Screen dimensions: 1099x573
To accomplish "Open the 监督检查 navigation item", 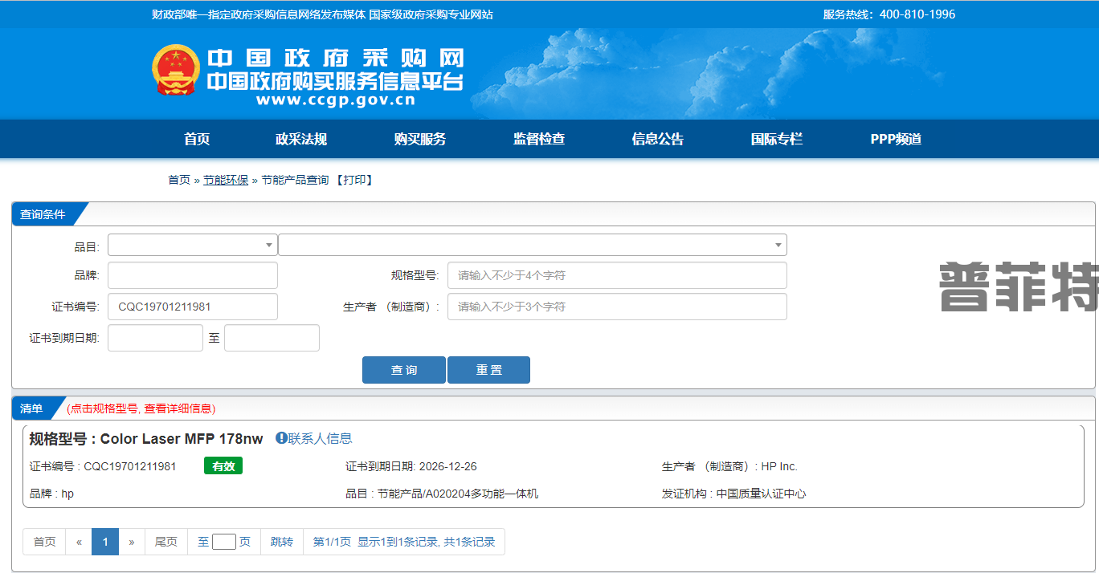I will click(x=539, y=139).
